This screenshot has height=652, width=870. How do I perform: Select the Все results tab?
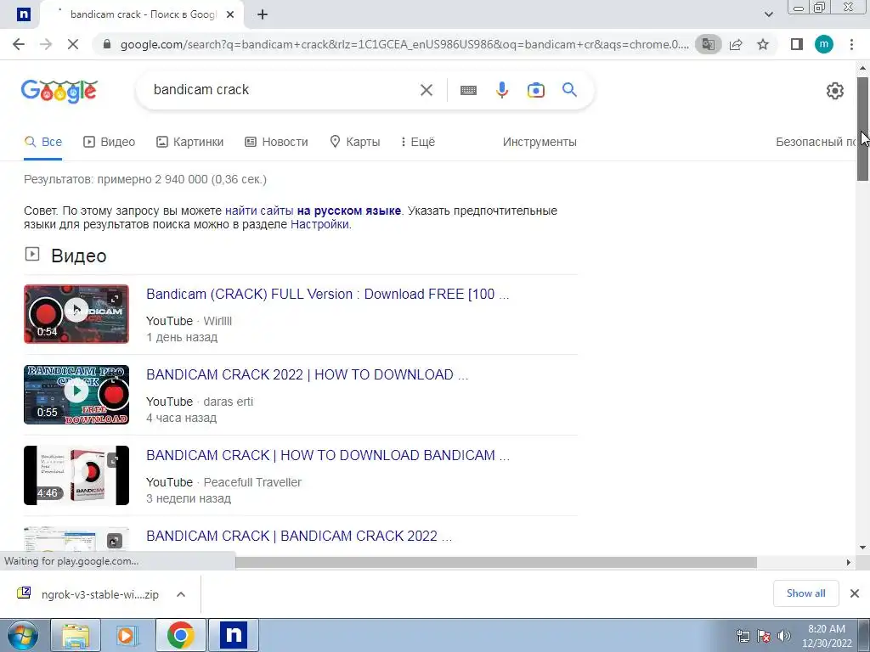42,142
